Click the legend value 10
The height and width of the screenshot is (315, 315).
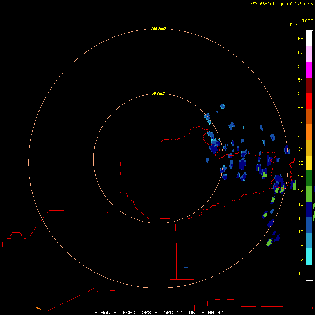click(x=301, y=232)
